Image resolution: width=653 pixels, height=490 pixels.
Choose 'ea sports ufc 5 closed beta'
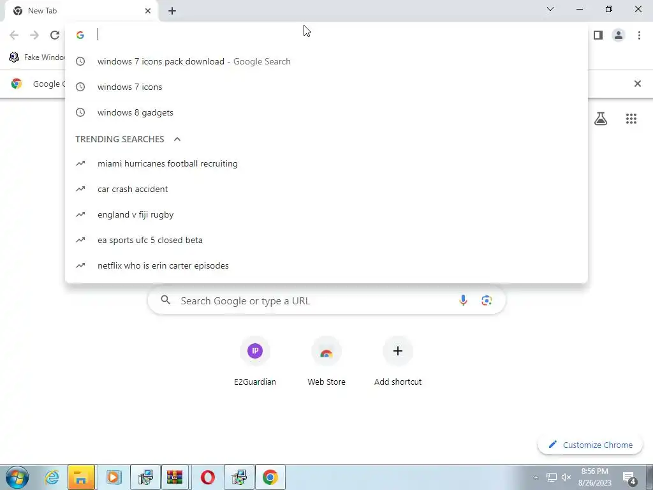(x=326, y=240)
